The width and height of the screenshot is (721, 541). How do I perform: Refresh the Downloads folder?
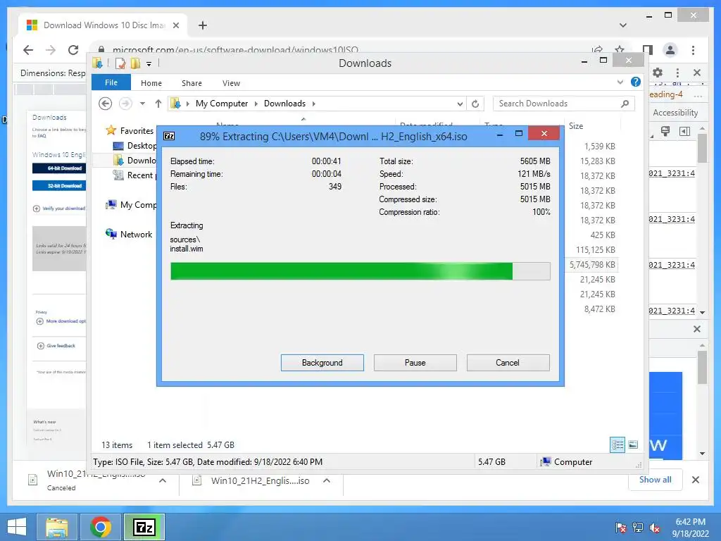pos(475,104)
